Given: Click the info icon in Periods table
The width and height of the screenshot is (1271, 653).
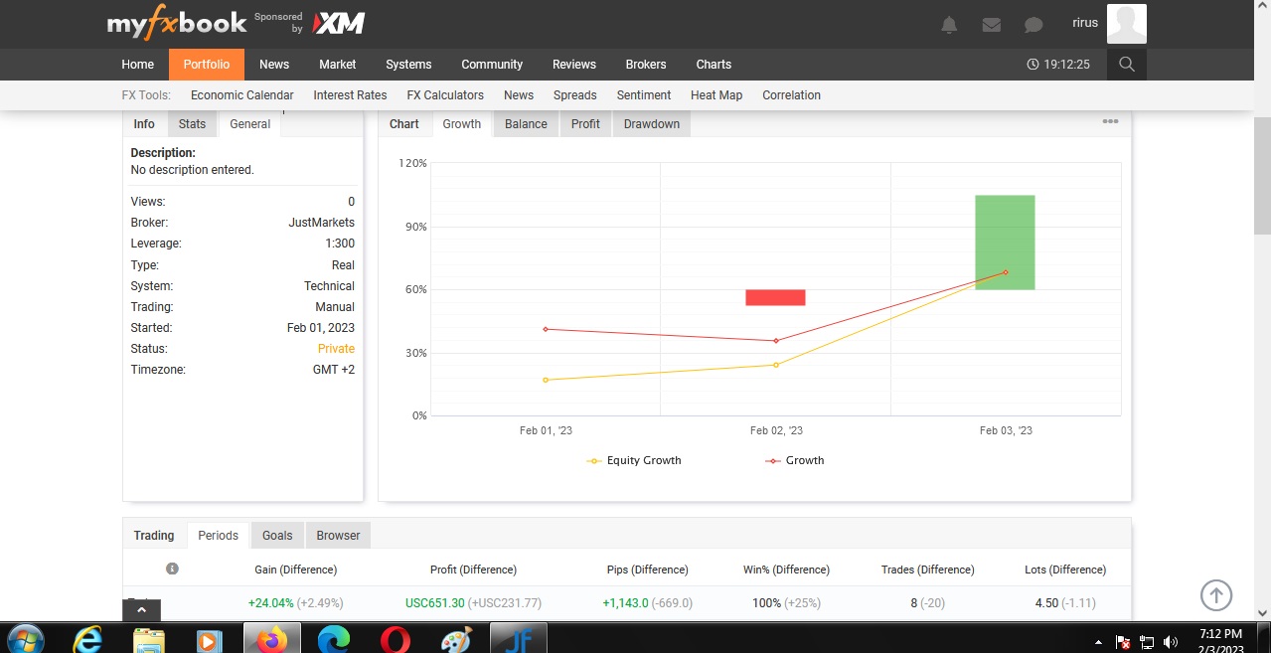Looking at the screenshot, I should point(172,569).
